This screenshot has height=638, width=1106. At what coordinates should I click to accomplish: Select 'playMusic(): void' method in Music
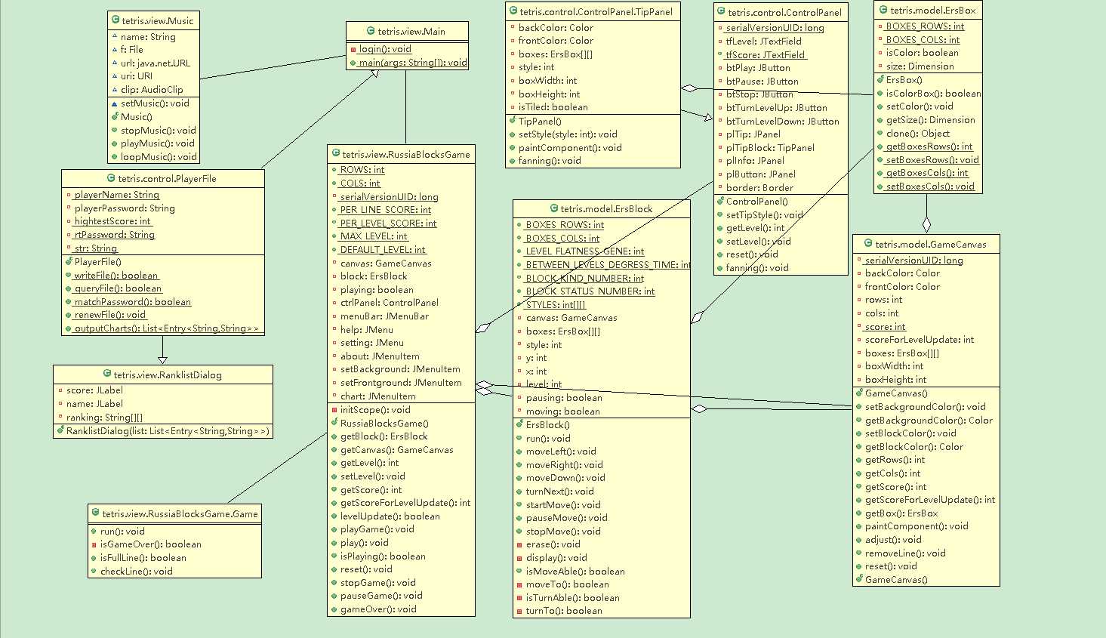(158, 143)
